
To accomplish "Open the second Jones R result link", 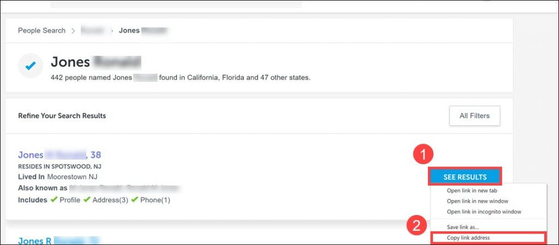I will (x=58, y=241).
